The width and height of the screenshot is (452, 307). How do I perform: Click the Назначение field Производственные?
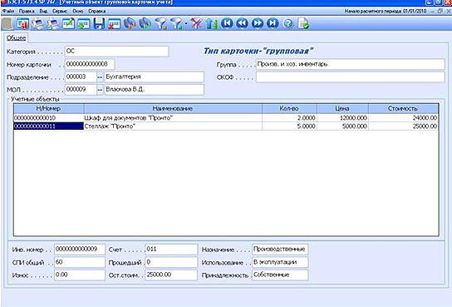point(280,250)
